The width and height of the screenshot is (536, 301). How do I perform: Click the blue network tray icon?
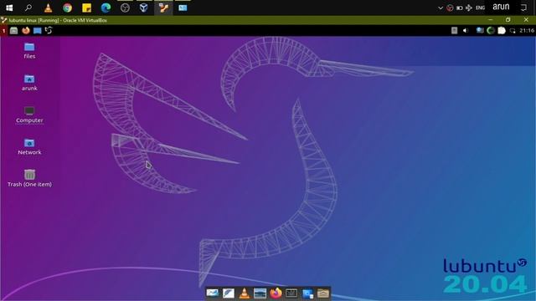[480, 30]
